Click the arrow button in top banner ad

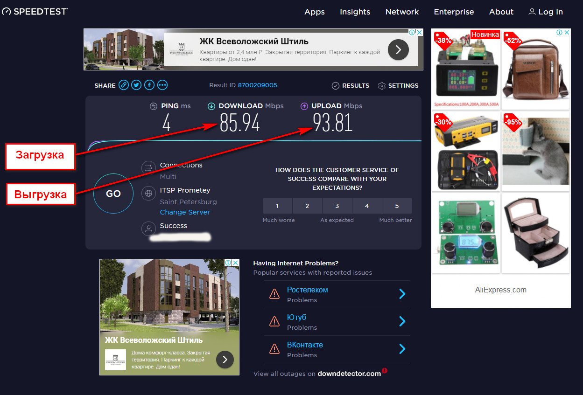(398, 49)
